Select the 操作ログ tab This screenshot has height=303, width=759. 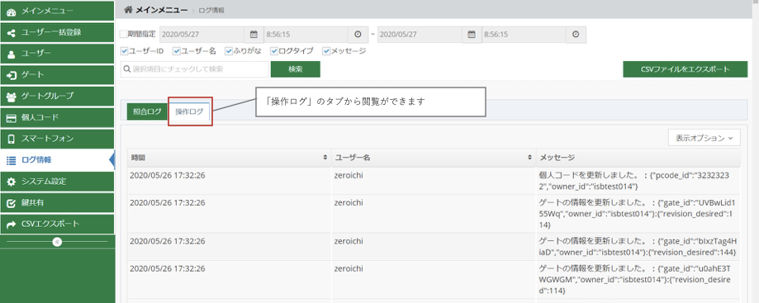[189, 111]
